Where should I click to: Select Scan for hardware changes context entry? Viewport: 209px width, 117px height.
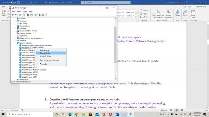tap(51, 60)
